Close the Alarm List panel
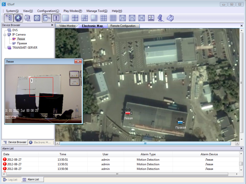Viewport: 246px width, 184px height. coord(241,148)
